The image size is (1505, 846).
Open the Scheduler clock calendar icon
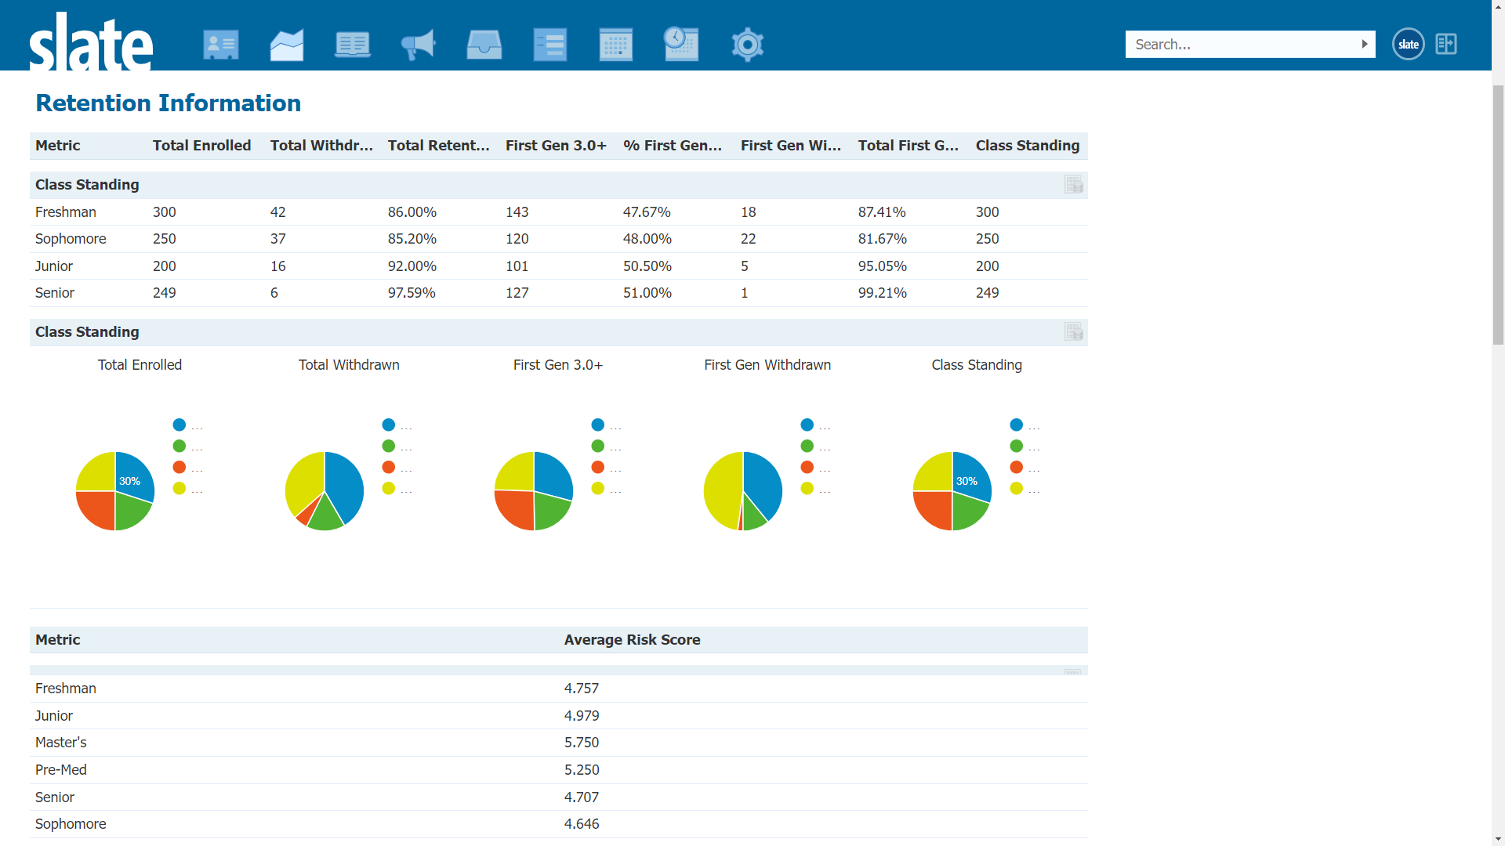click(x=681, y=44)
